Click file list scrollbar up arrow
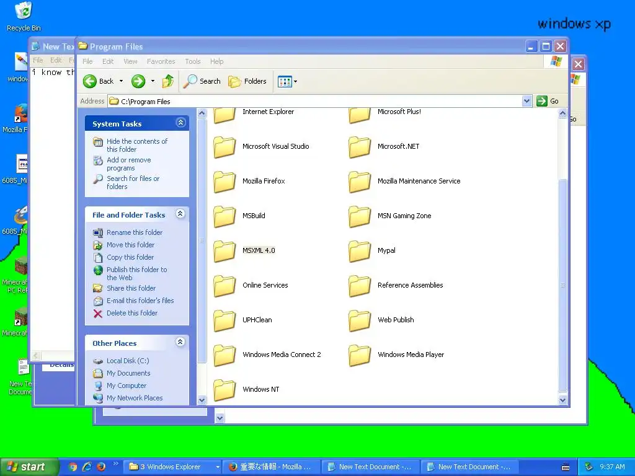Viewport: 635px width, 476px height. tap(562, 114)
